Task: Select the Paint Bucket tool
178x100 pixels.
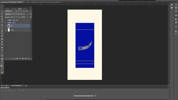Action: 2,39
